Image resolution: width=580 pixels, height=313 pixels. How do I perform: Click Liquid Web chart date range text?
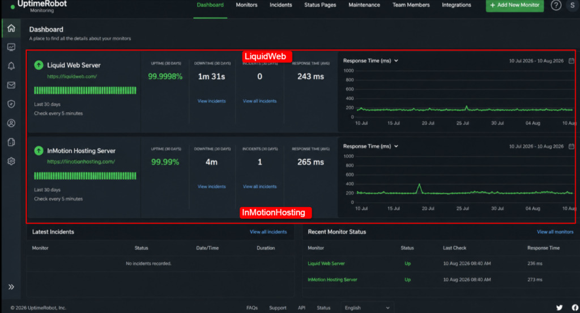(x=536, y=61)
